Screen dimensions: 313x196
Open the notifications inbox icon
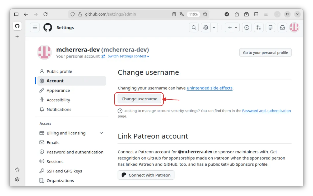tap(282, 27)
